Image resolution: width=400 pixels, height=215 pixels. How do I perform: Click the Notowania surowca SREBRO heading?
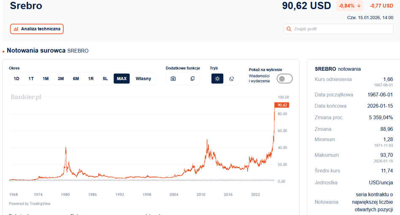[48, 51]
